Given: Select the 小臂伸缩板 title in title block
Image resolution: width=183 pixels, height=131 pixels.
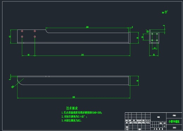Looking at the screenshot, I should [x=174, y=122].
